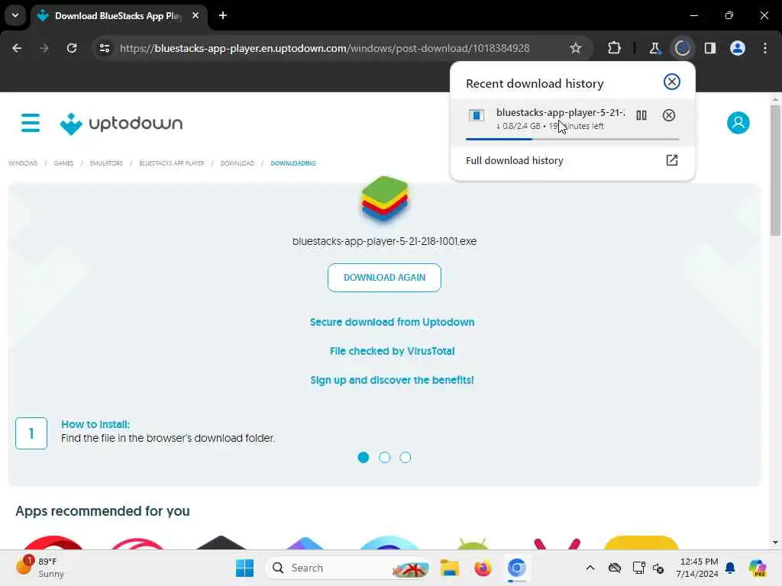Open the weather widget showing 89°F
This screenshot has width=782, height=586.
point(40,568)
